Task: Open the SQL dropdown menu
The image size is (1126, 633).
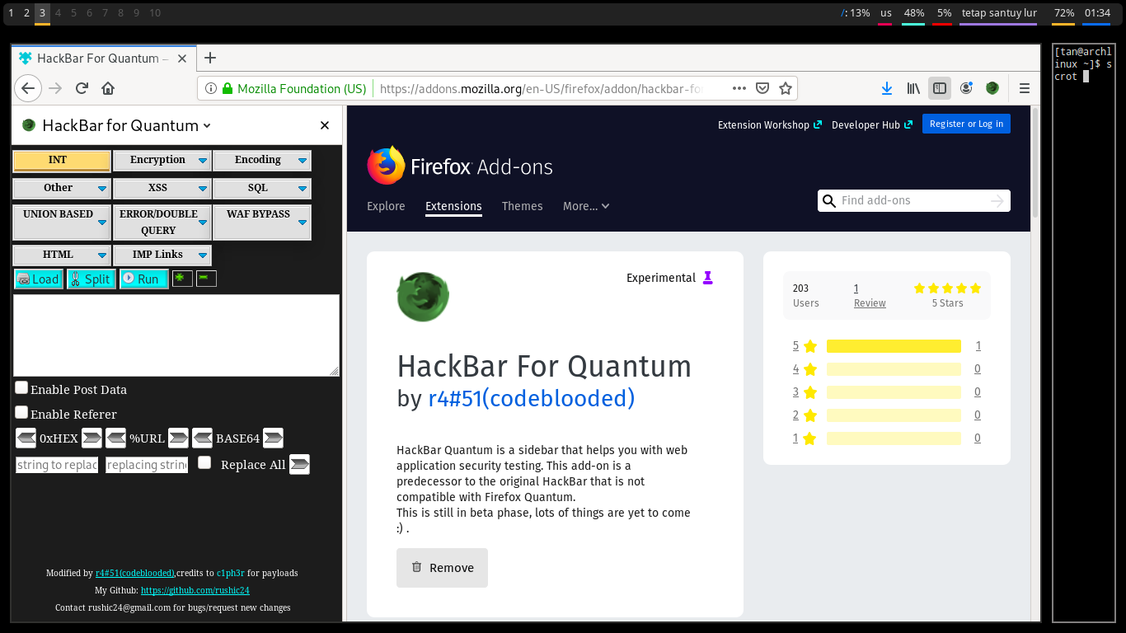Action: (x=262, y=189)
